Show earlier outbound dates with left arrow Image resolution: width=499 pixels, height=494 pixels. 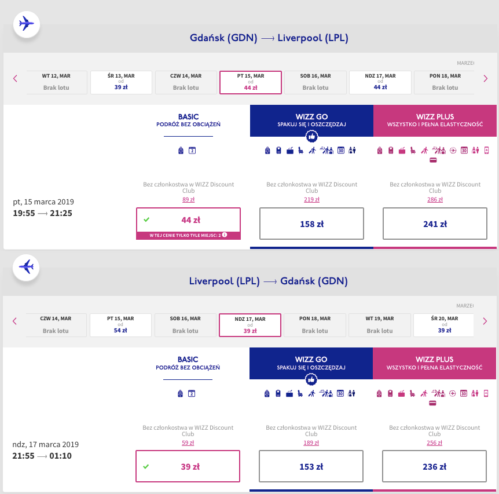[x=16, y=79]
